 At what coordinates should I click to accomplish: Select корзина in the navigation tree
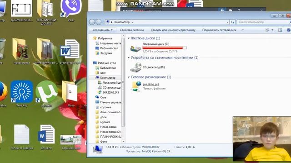point(105,107)
